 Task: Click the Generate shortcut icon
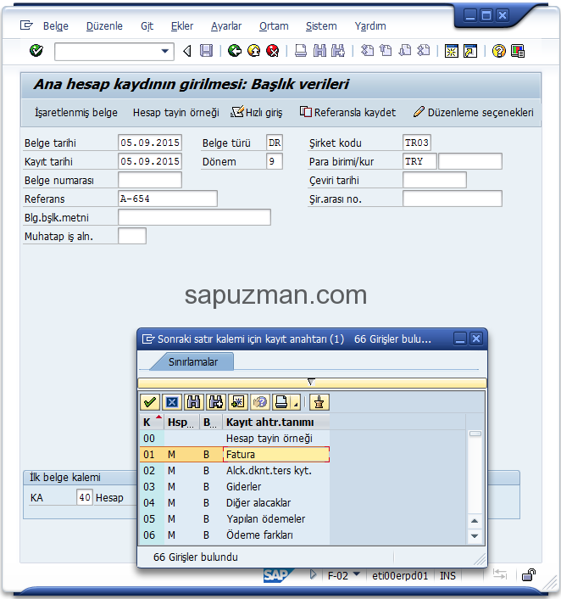[470, 51]
